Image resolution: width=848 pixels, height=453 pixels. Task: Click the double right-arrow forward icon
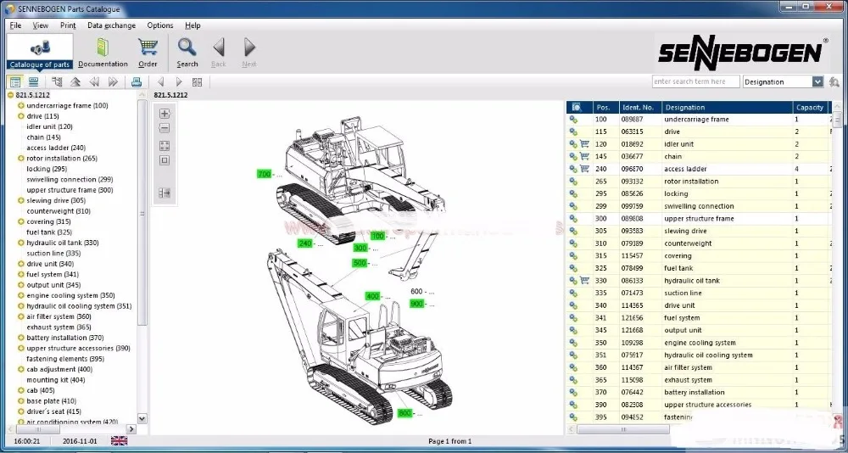pos(113,82)
